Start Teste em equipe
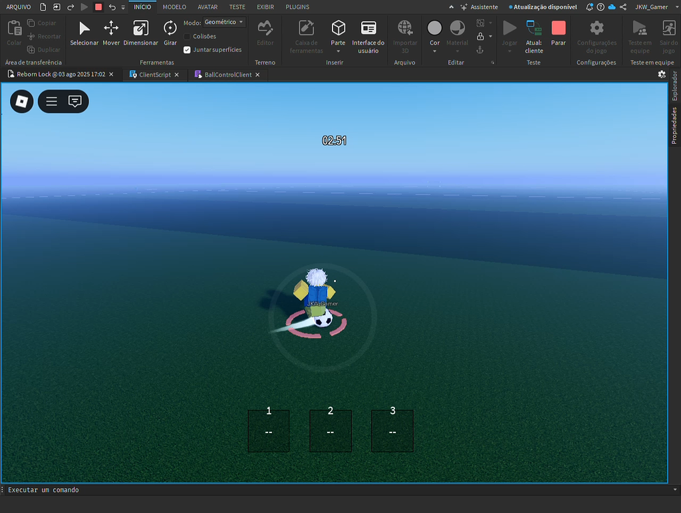The width and height of the screenshot is (681, 513). [x=639, y=35]
